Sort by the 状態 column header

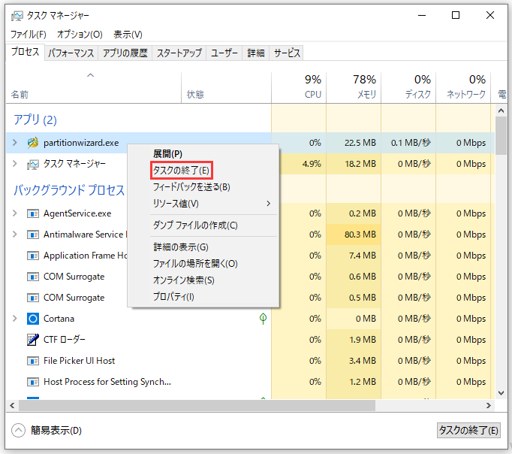click(x=226, y=86)
